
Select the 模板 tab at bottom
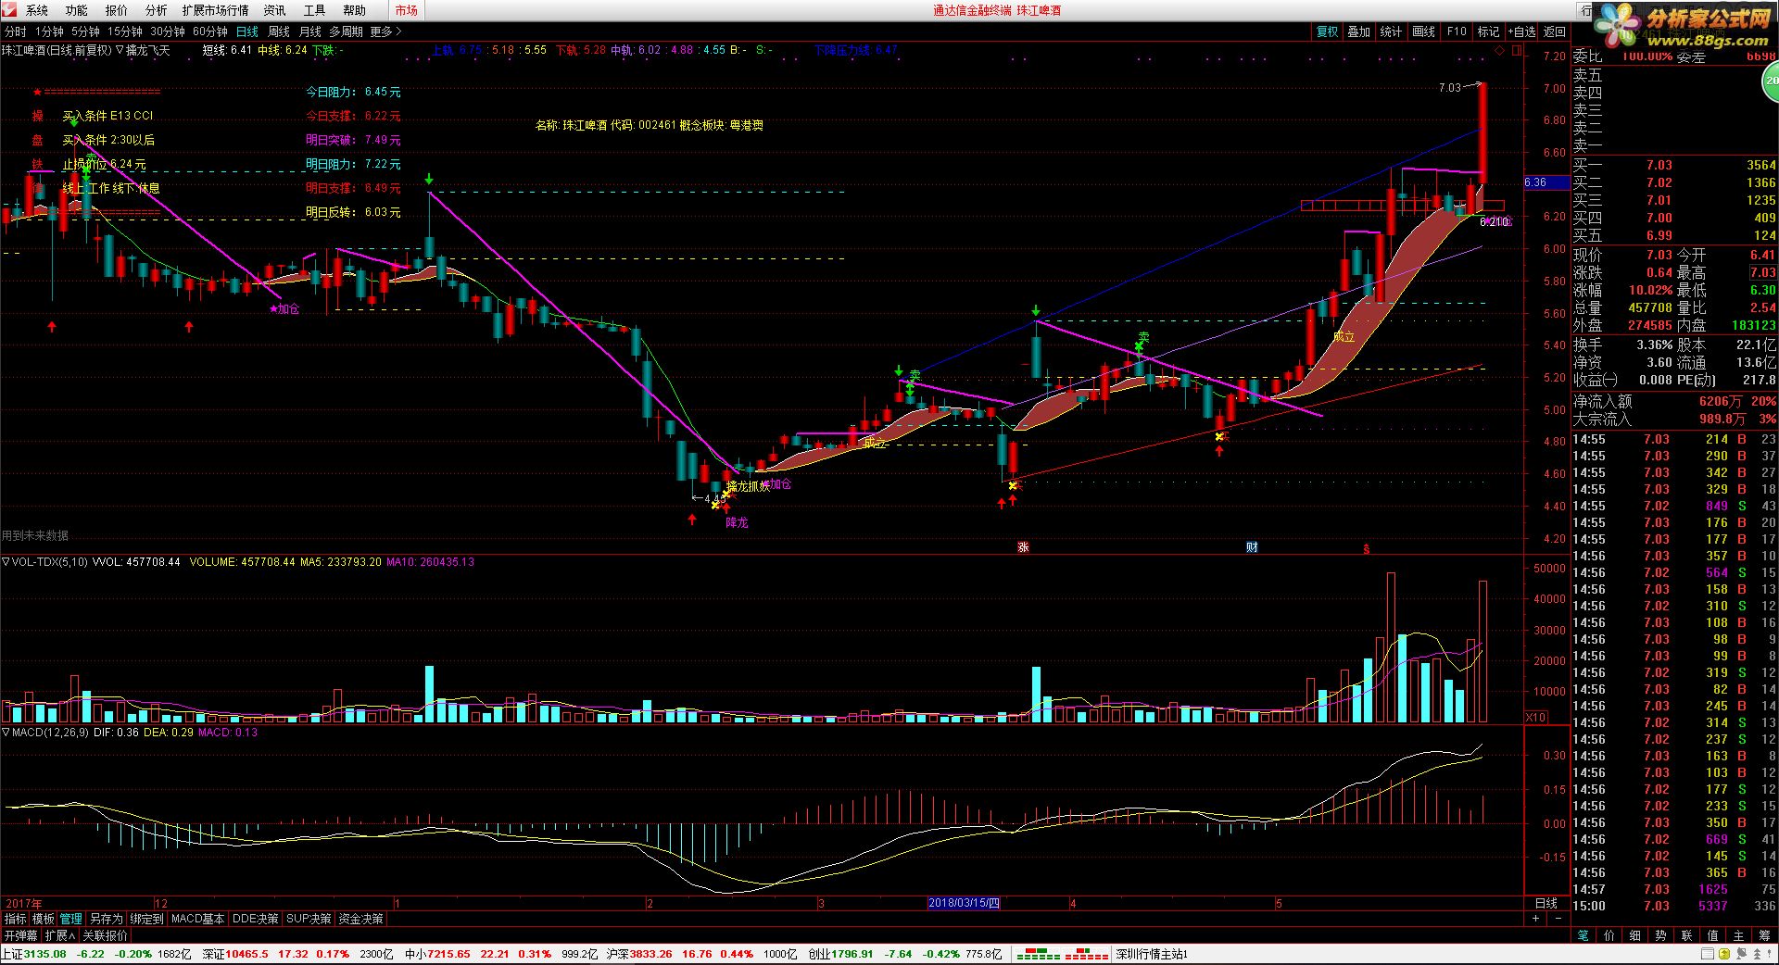tap(44, 919)
